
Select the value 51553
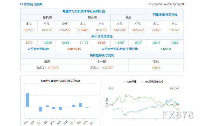(174, 30)
